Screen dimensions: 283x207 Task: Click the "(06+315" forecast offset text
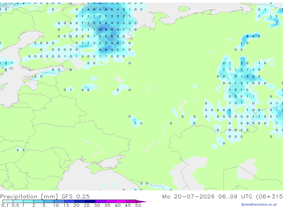[x=270, y=196]
